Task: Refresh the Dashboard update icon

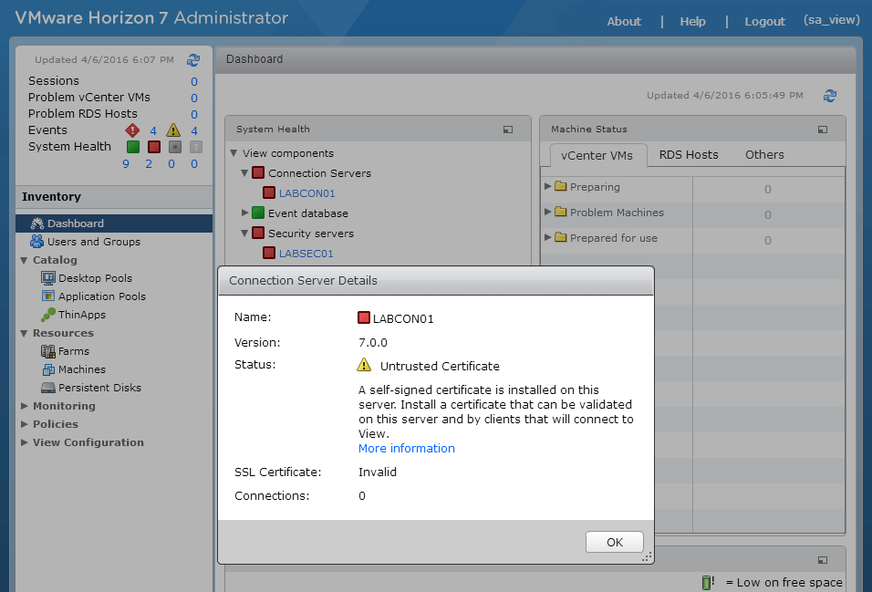Action: (x=830, y=96)
